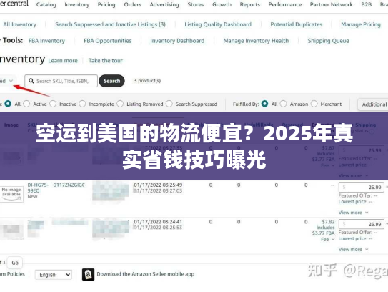Select the Incomplete status radio button
This screenshot has height=292, width=388.
82,104
